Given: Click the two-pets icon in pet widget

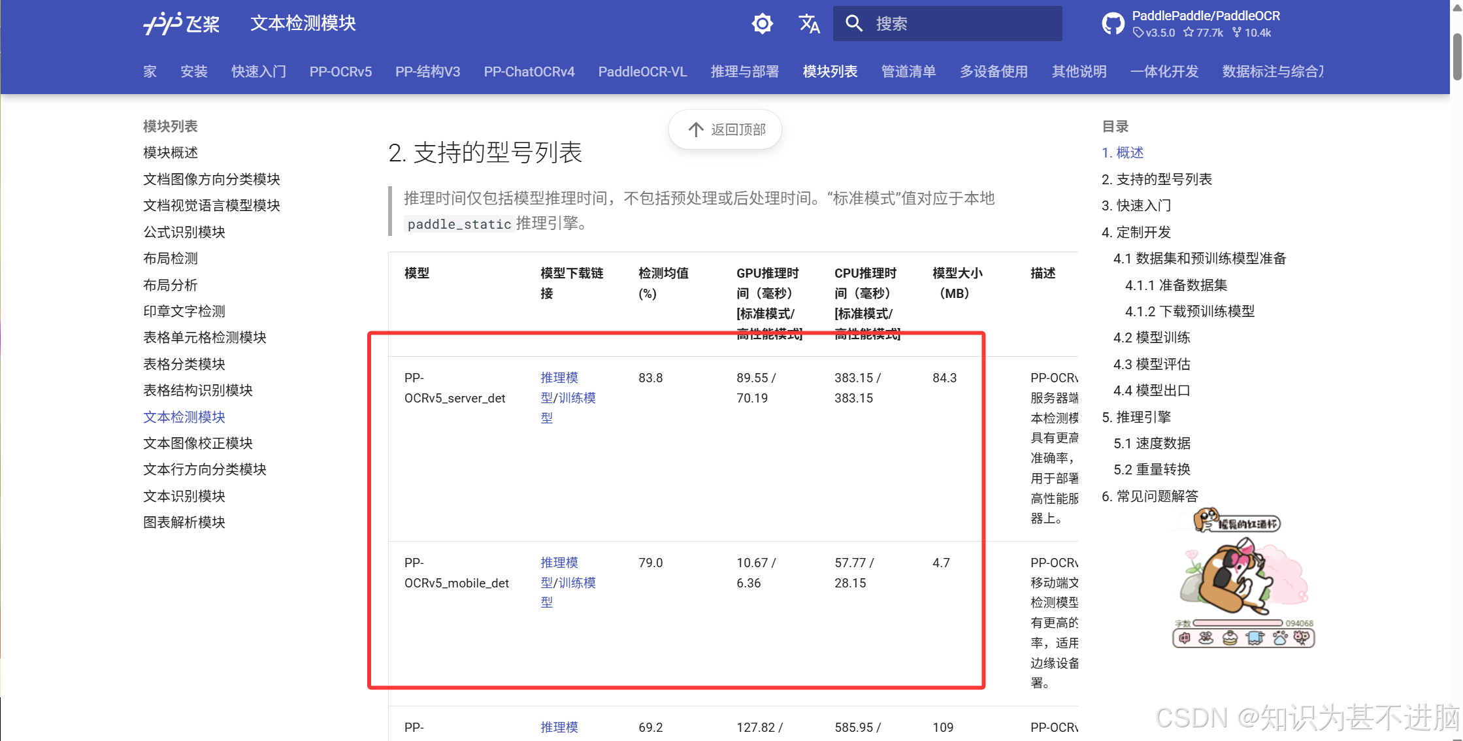Looking at the screenshot, I should [x=1301, y=638].
